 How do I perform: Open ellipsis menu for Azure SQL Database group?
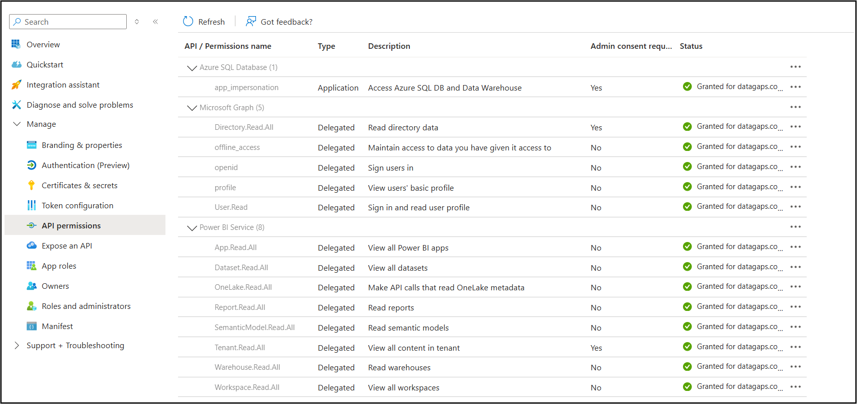pyautogui.click(x=796, y=67)
